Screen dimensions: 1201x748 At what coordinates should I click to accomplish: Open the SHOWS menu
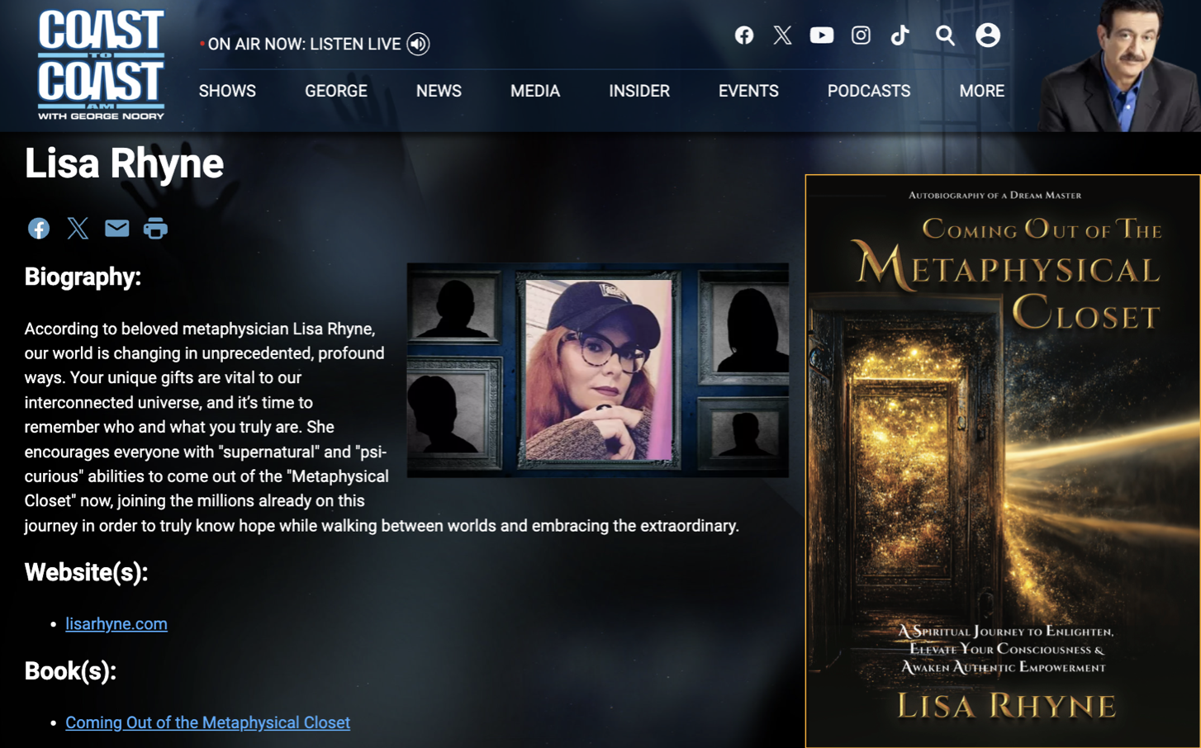(x=227, y=92)
